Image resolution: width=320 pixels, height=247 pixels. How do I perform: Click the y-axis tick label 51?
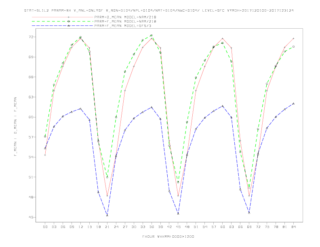[31, 177]
